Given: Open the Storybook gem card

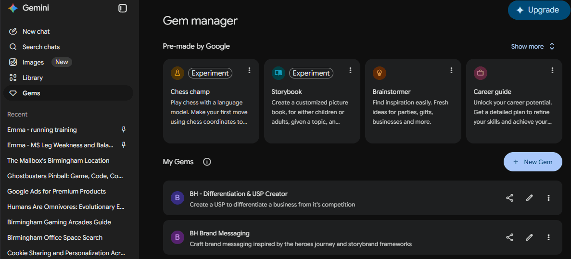Looking at the screenshot, I should coord(312,101).
